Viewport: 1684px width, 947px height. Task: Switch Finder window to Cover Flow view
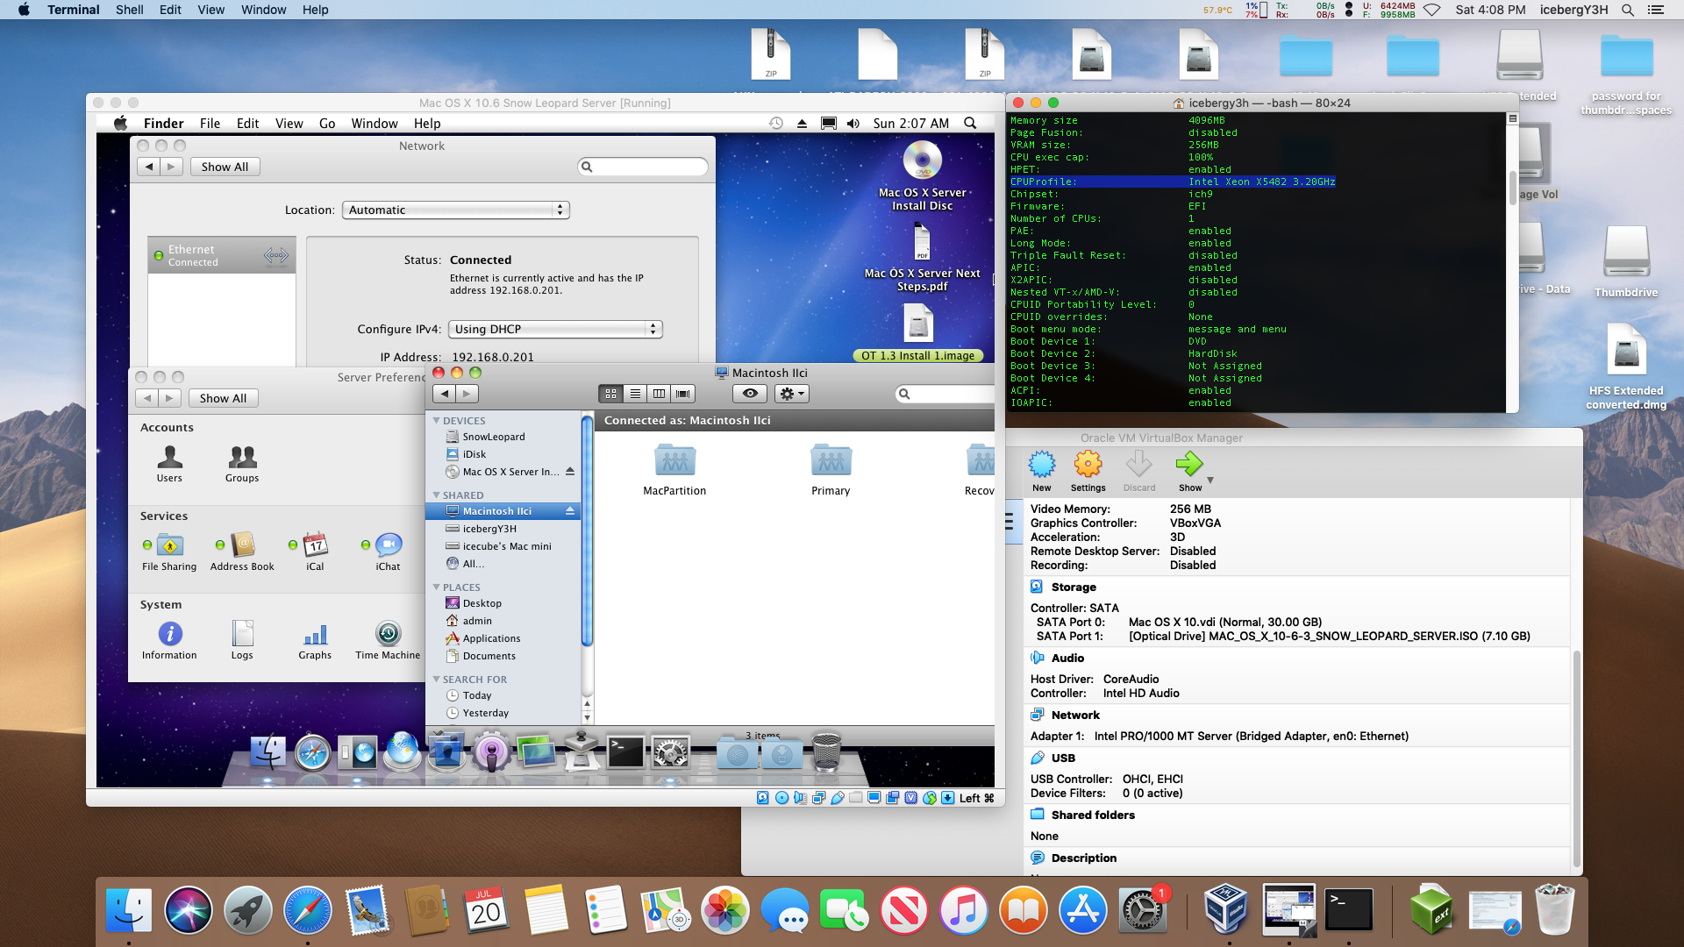pos(682,394)
